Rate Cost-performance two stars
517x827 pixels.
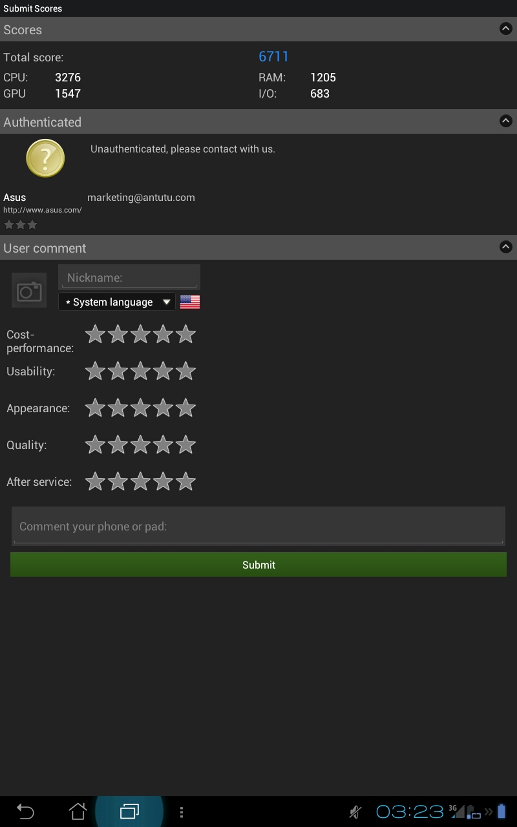(118, 334)
